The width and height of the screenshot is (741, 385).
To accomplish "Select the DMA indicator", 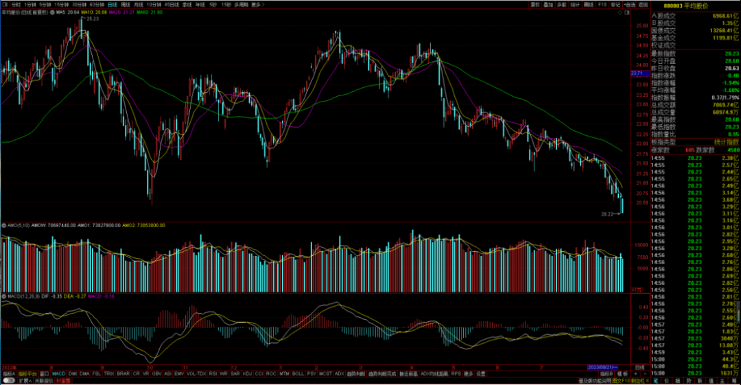I will (x=84, y=373).
